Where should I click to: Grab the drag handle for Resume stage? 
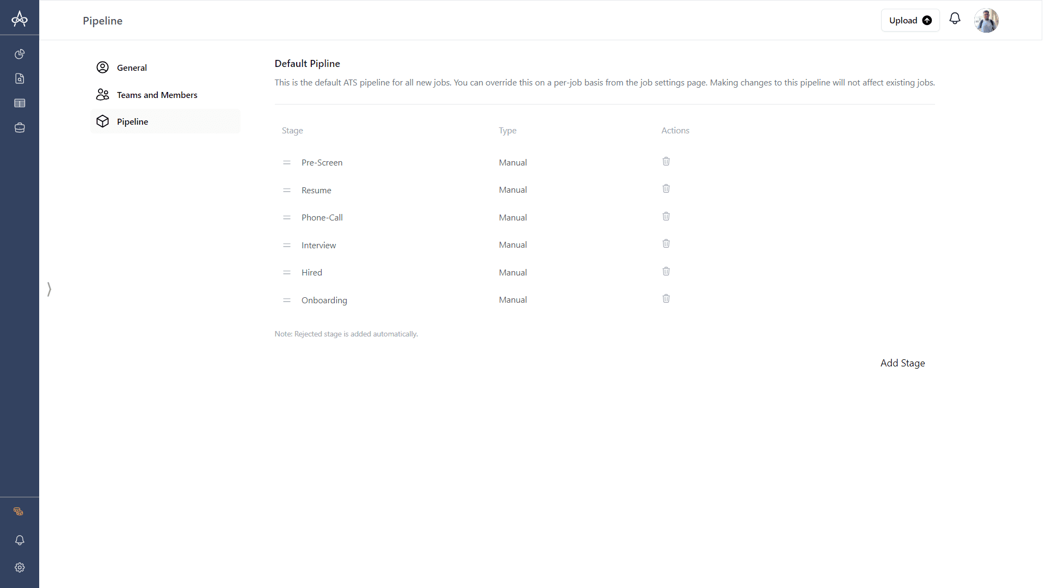click(287, 190)
